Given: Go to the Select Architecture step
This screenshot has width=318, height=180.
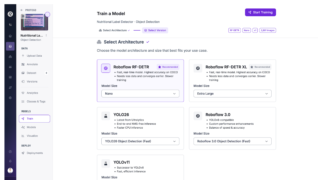Looking at the screenshot, I should tap(114, 31).
